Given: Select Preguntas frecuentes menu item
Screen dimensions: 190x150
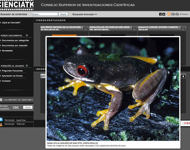Looking at the screenshot, I should (12, 71).
